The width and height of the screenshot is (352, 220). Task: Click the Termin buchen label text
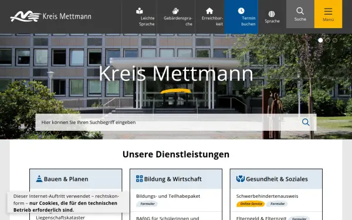point(249,21)
